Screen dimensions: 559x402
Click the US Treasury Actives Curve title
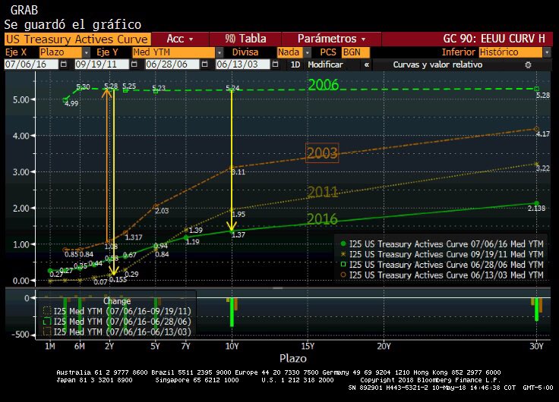coord(77,39)
